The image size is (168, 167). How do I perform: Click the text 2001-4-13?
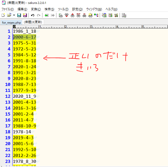click(24, 102)
